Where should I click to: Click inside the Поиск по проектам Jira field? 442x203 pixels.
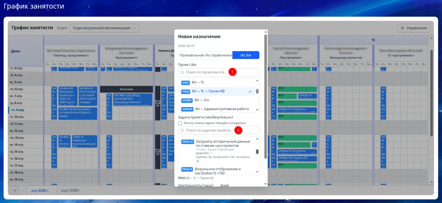point(207,72)
